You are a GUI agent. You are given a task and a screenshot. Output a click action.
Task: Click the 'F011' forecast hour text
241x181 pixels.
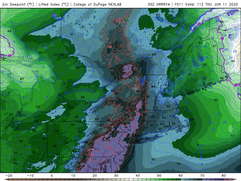click(179, 4)
